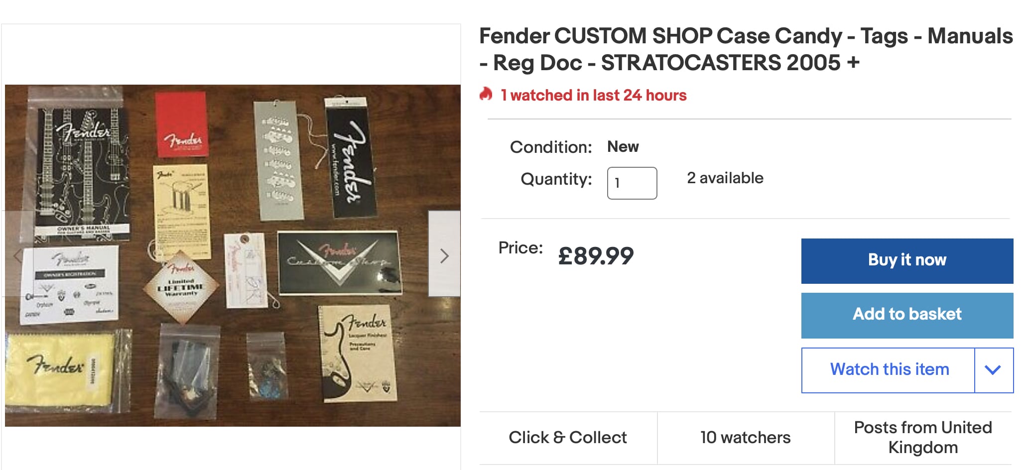Click the £89.99 price amount

pyautogui.click(x=596, y=256)
